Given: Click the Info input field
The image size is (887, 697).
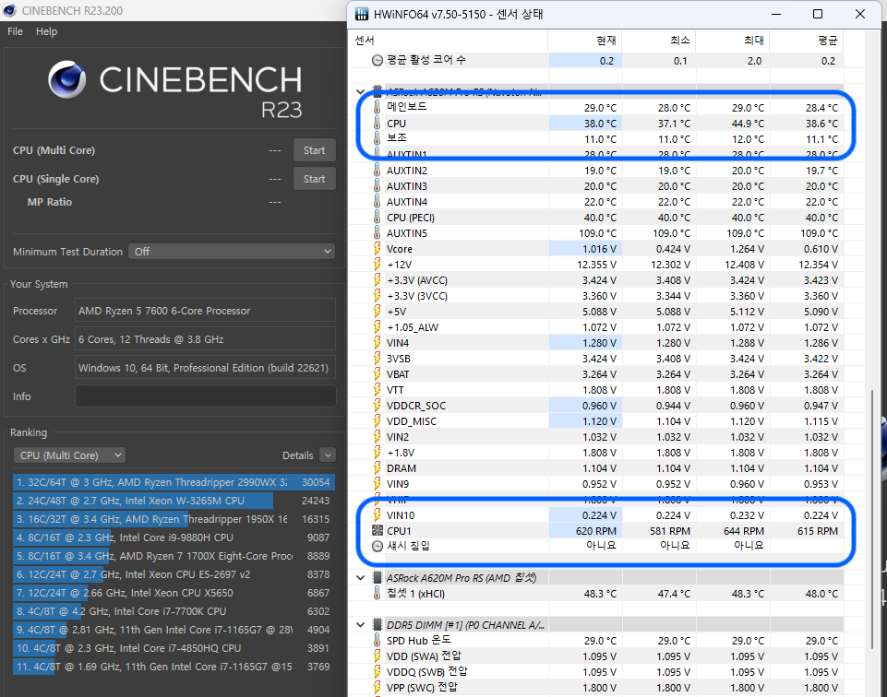Looking at the screenshot, I should point(205,396).
